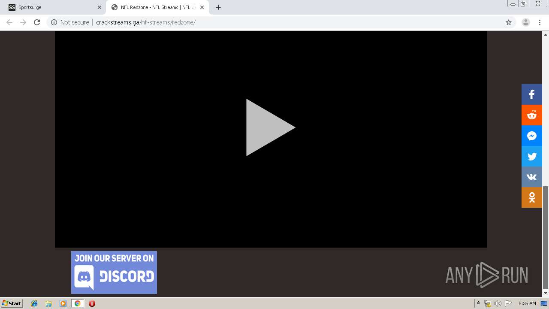Switch to the Sportsurge tab

[53, 7]
